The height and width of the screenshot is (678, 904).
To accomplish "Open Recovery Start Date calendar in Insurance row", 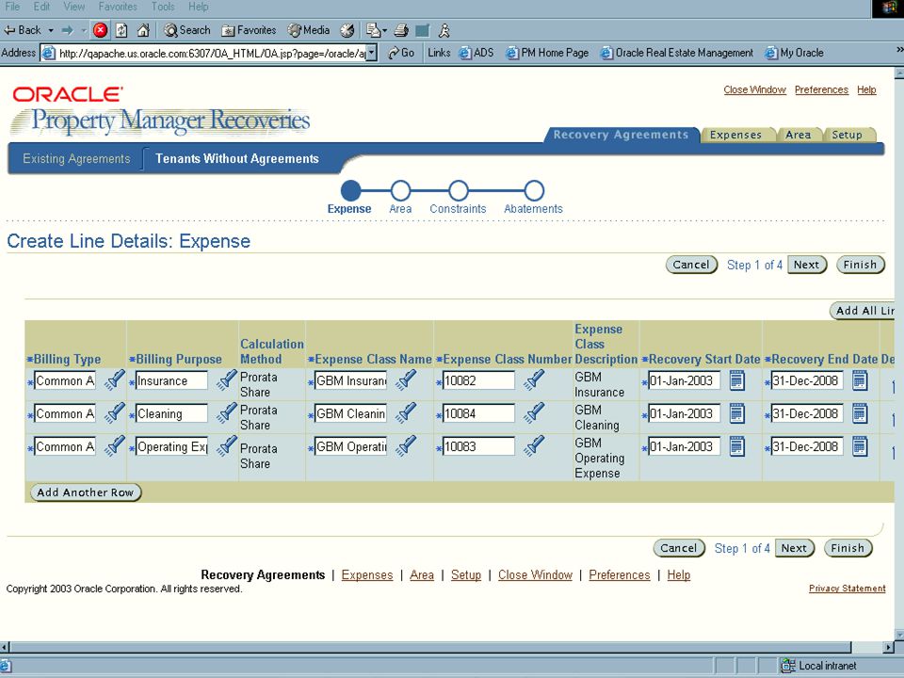I will click(736, 380).
